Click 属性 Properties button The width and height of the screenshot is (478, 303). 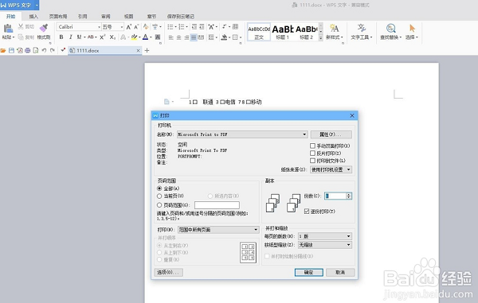331,134
